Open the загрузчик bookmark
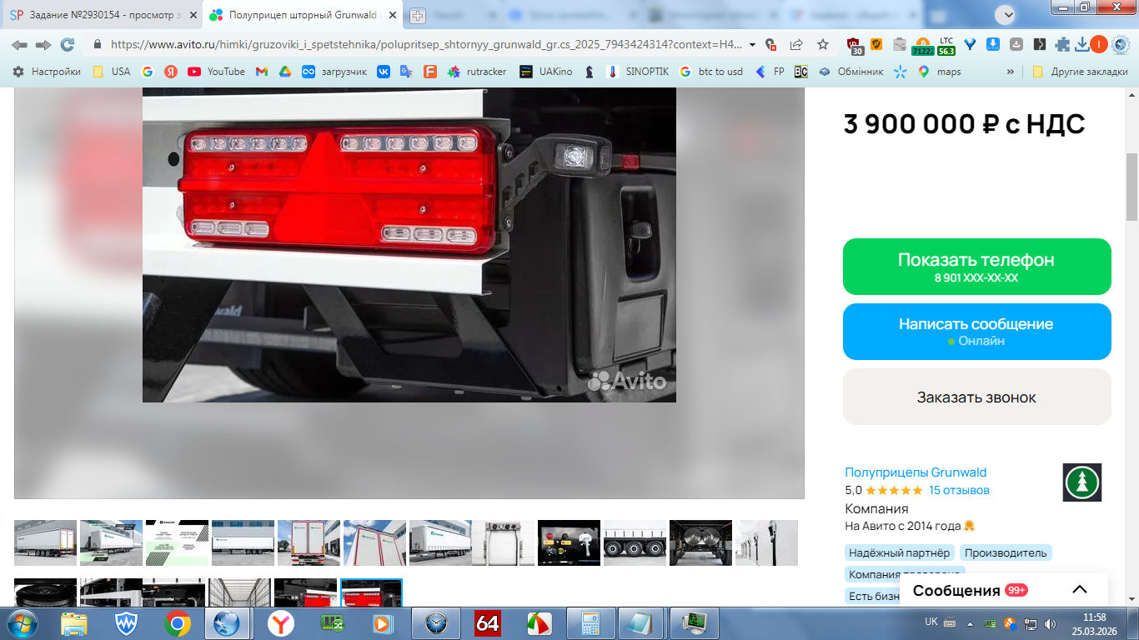This screenshot has height=640, width=1139. click(334, 72)
